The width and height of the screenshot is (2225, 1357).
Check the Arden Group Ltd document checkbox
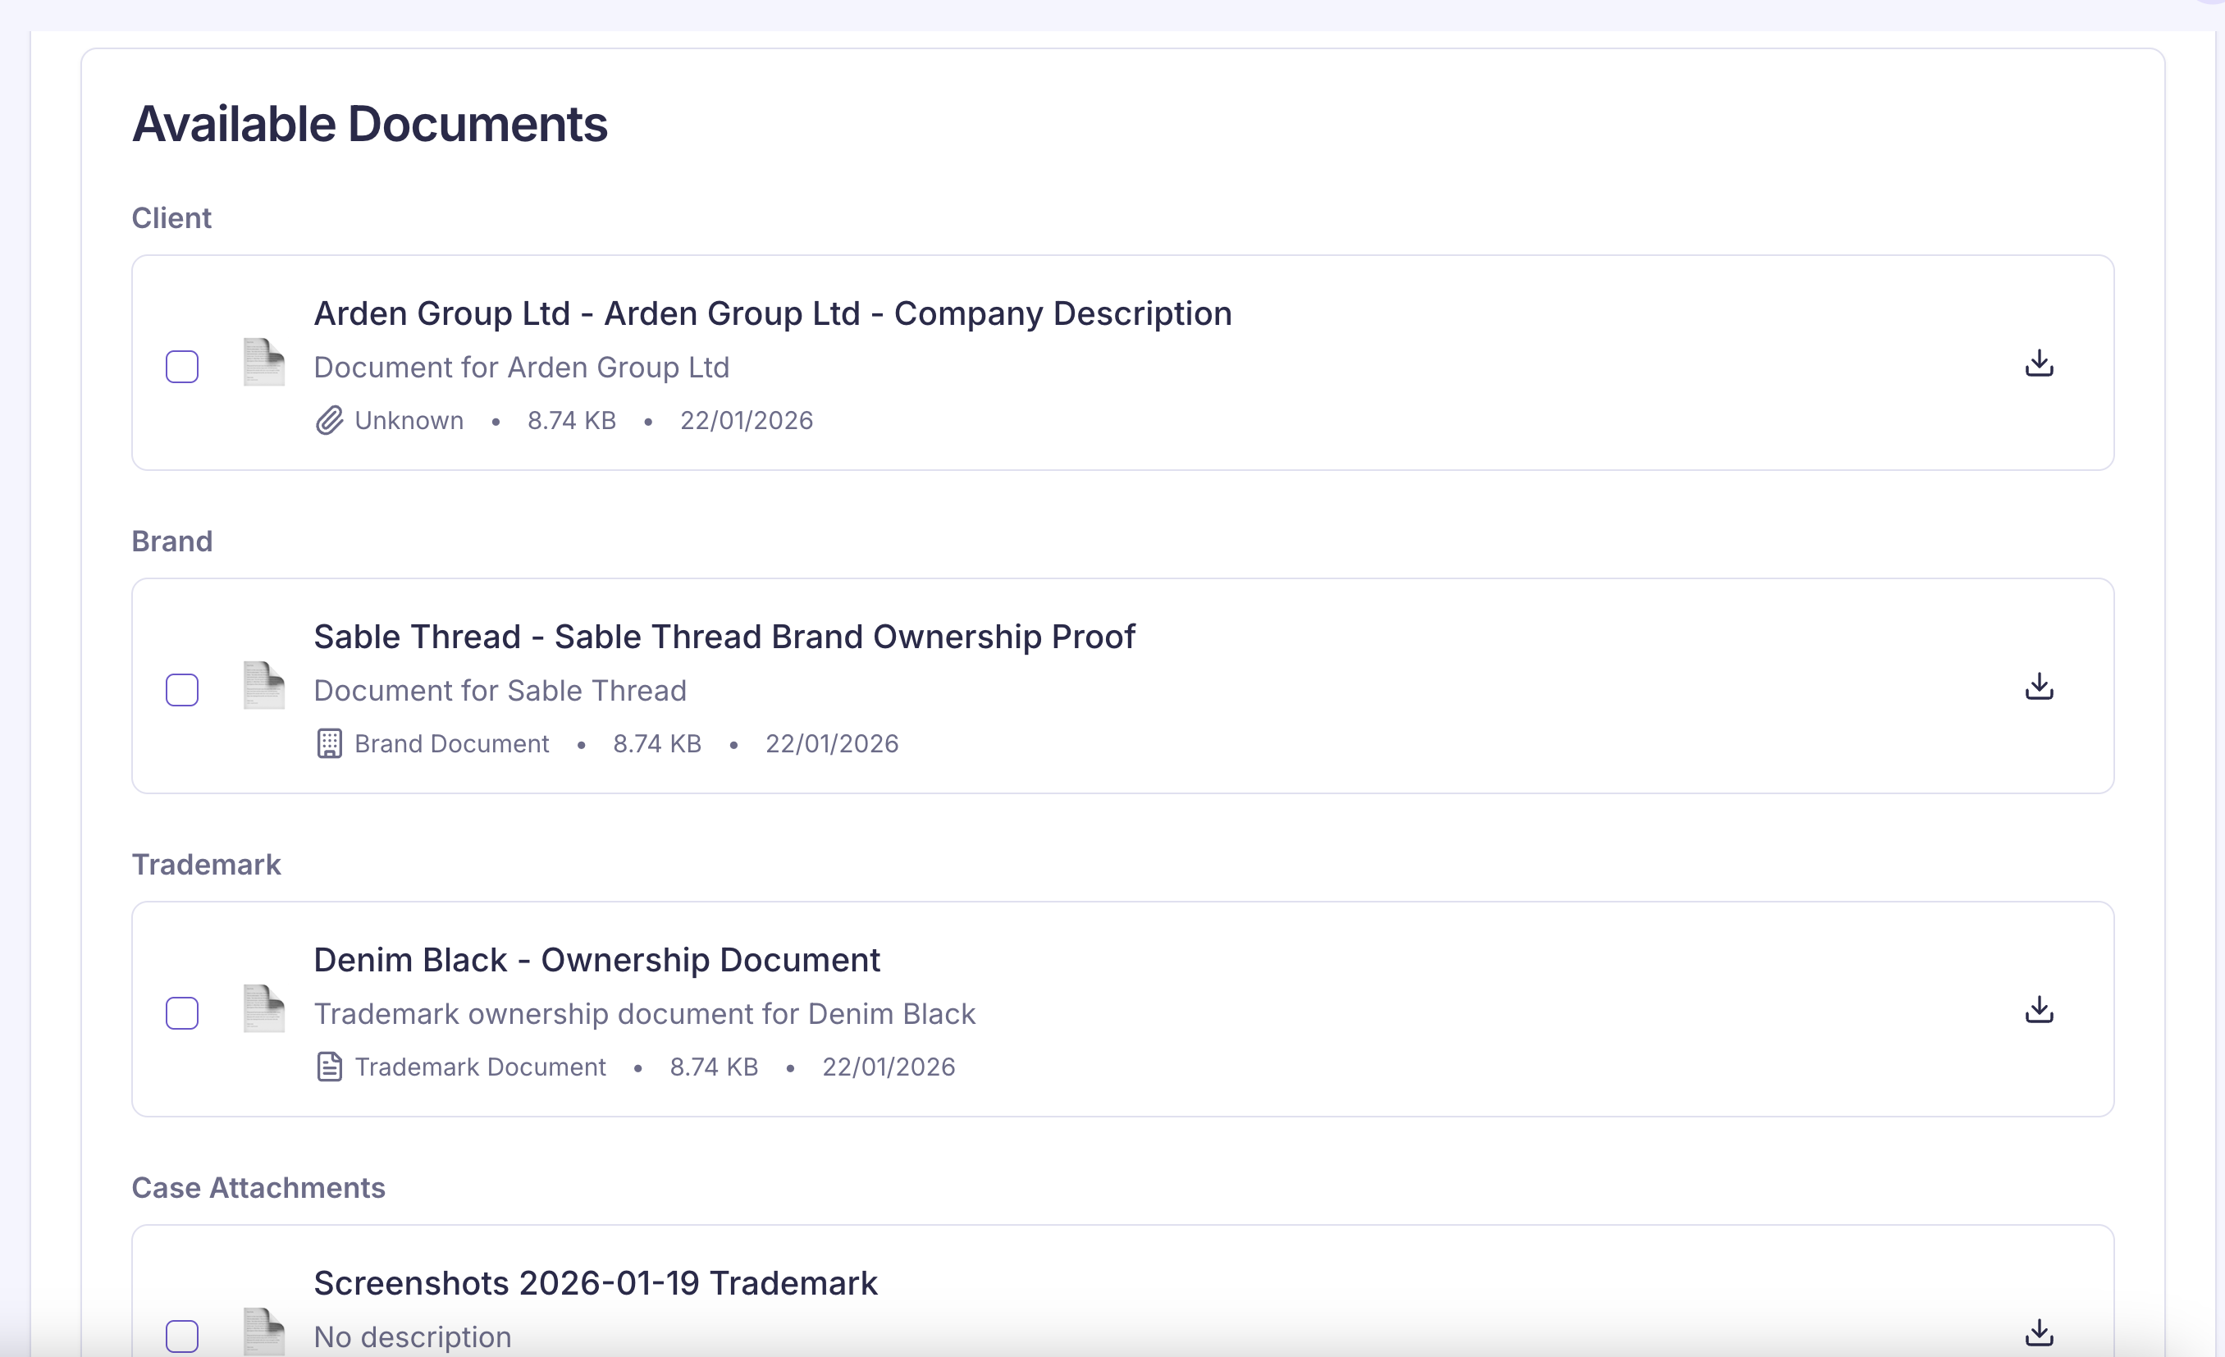pos(182,367)
